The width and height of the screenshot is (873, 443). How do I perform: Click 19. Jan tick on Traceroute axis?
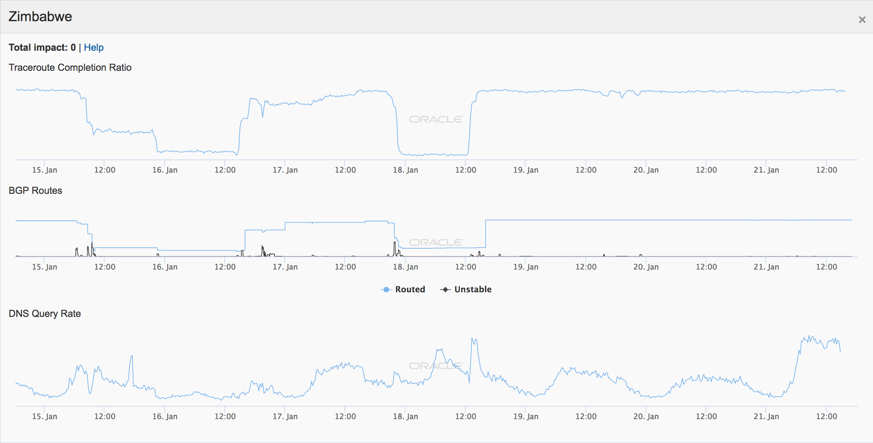526,170
